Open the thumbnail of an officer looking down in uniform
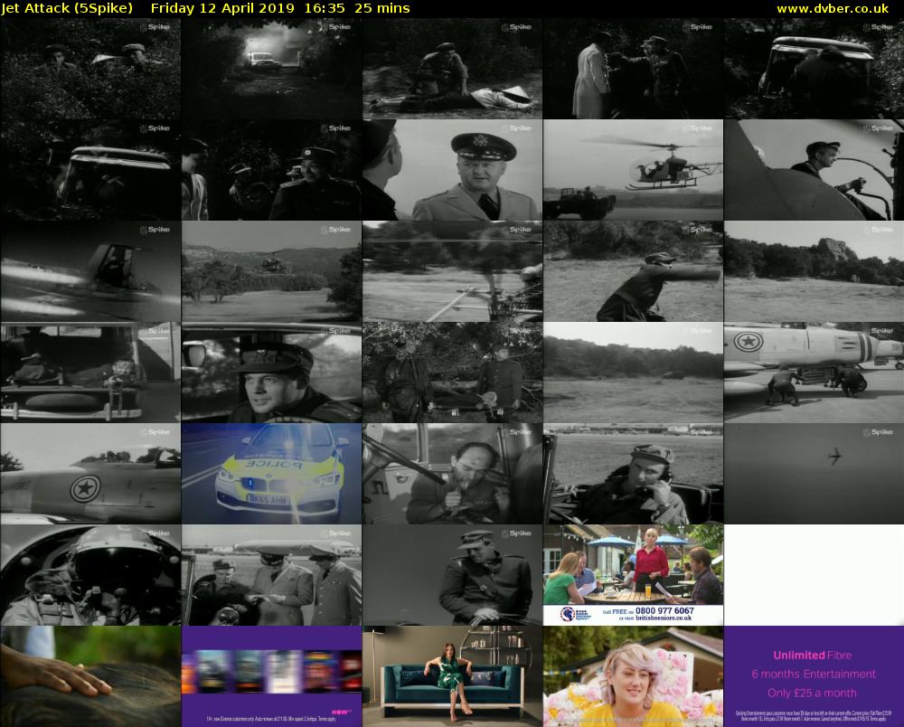The image size is (904, 727). coord(453,575)
